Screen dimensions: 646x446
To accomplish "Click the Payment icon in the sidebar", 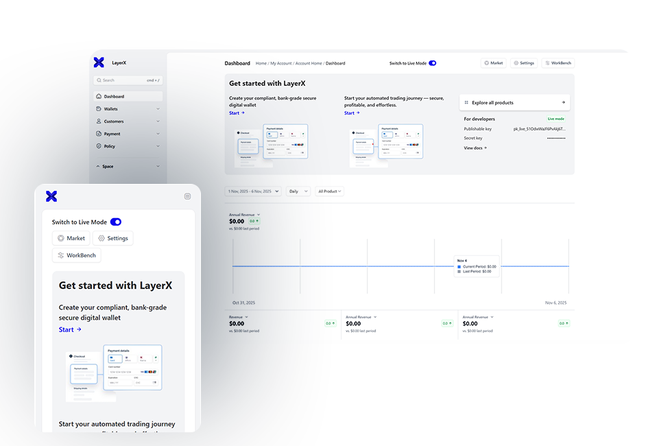I will [99, 134].
